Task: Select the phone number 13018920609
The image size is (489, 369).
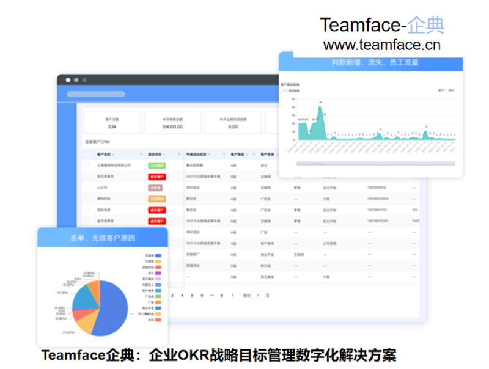Action: tap(378, 199)
